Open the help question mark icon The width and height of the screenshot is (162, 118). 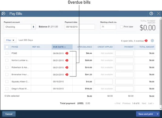(151, 14)
